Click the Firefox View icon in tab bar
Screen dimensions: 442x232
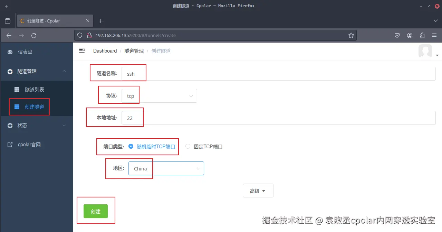[8, 21]
